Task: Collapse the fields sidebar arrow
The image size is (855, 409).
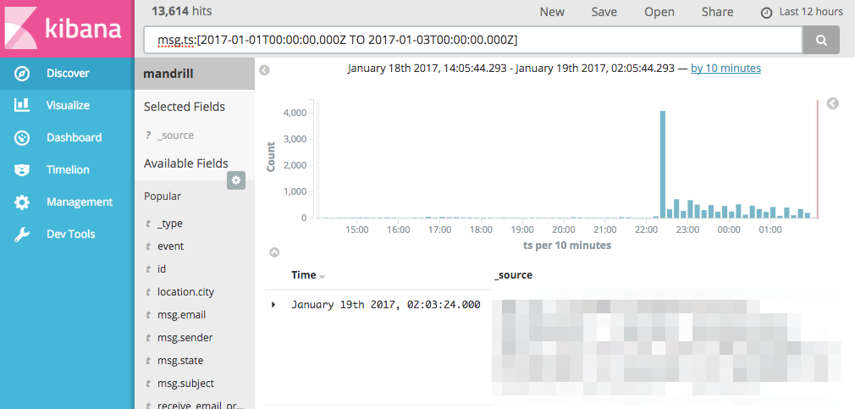Action: (x=264, y=69)
